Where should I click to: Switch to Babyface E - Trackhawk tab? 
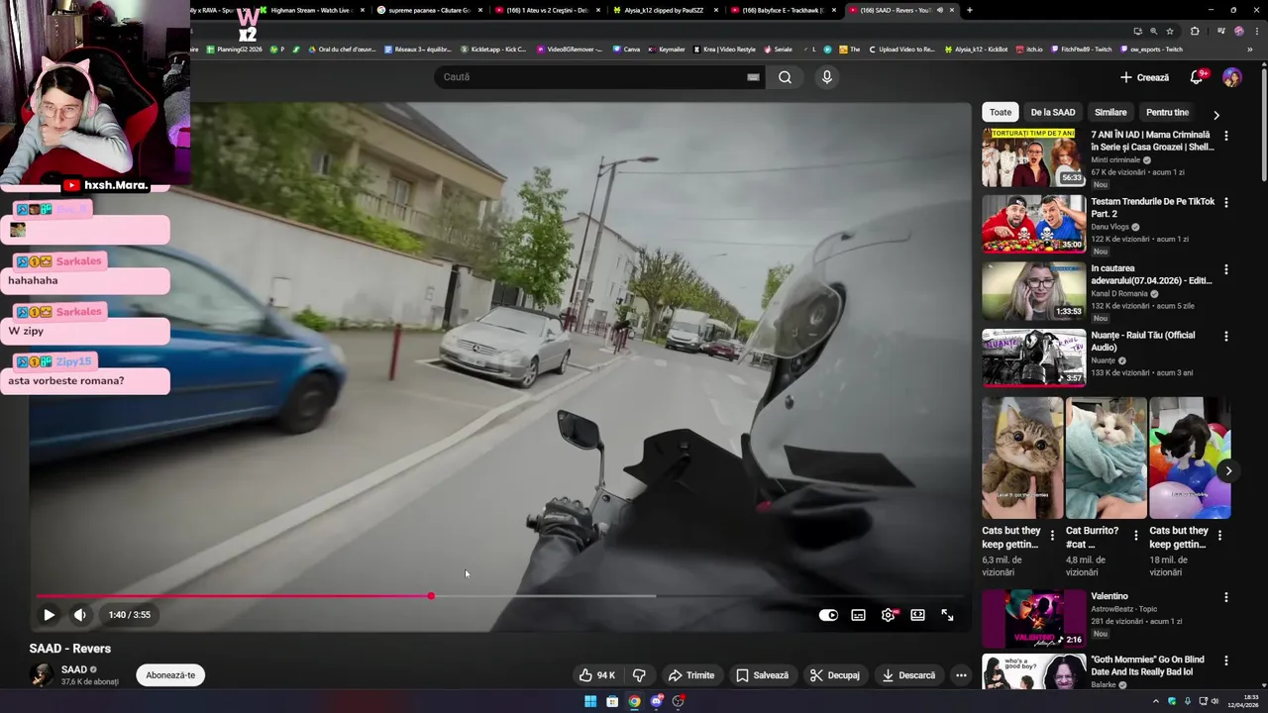click(x=784, y=10)
